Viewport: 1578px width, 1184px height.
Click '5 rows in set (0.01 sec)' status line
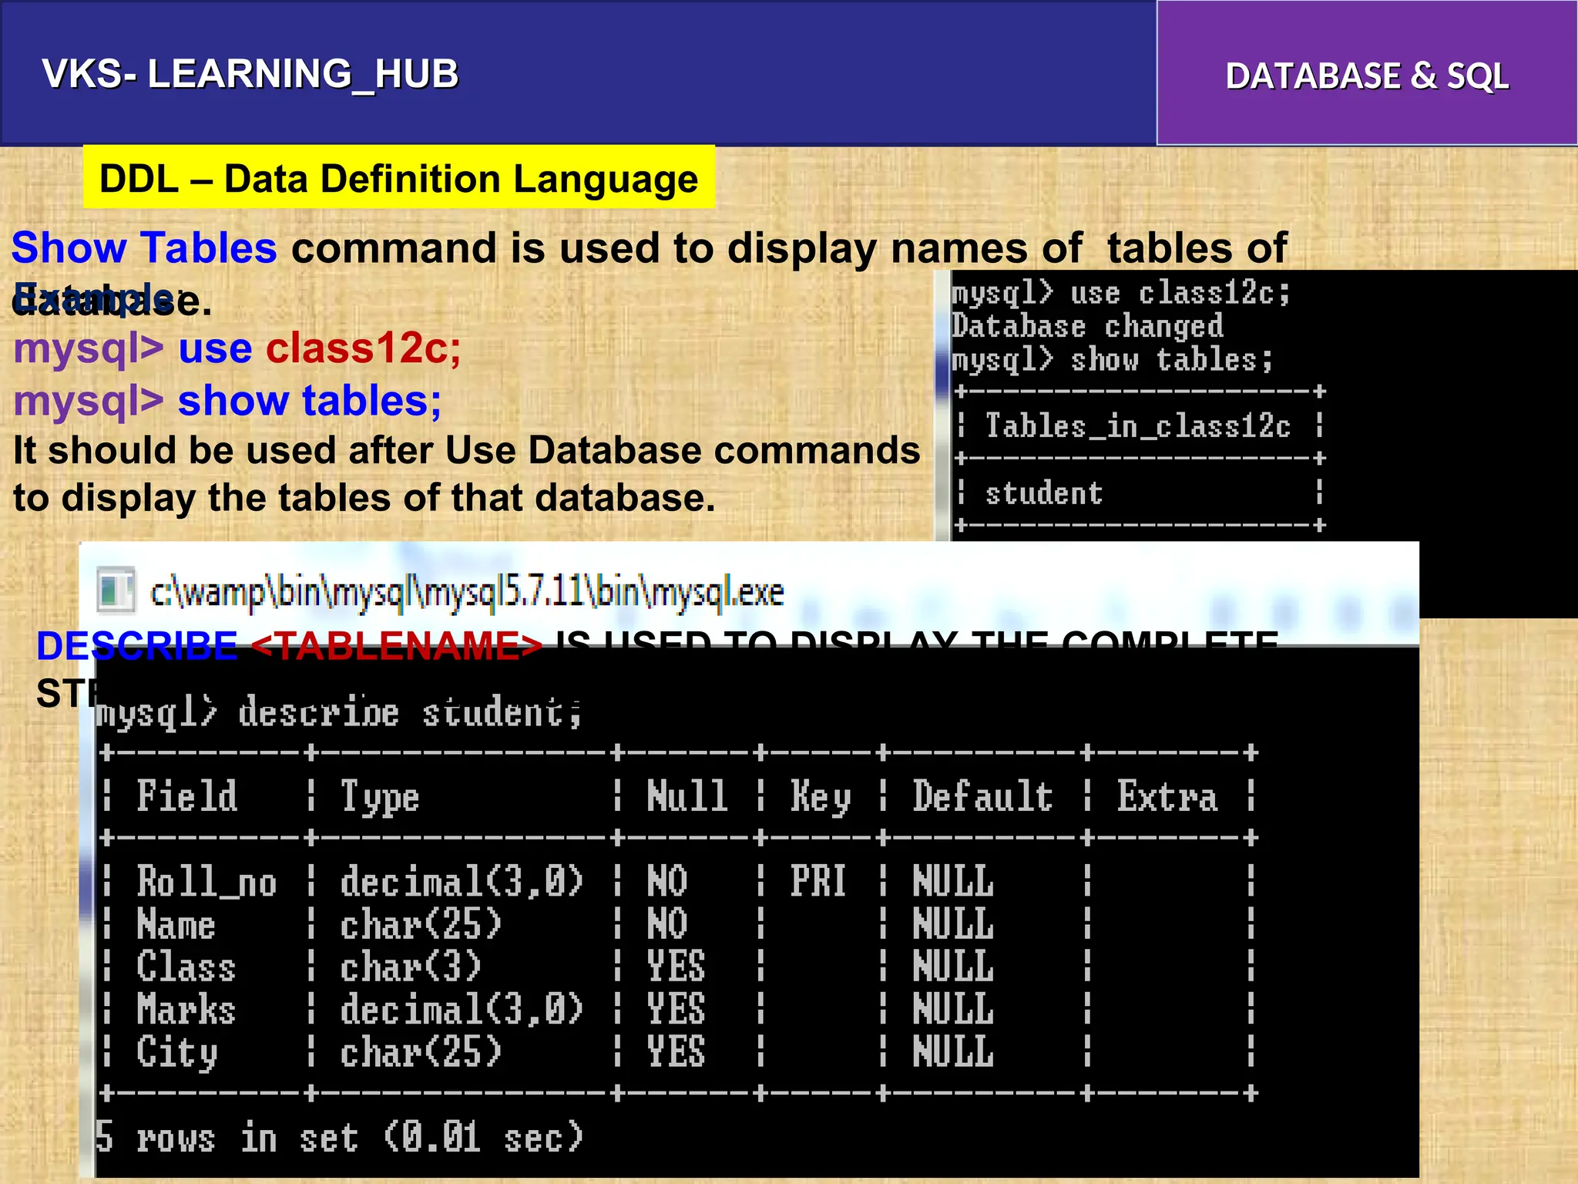pyautogui.click(x=340, y=1138)
